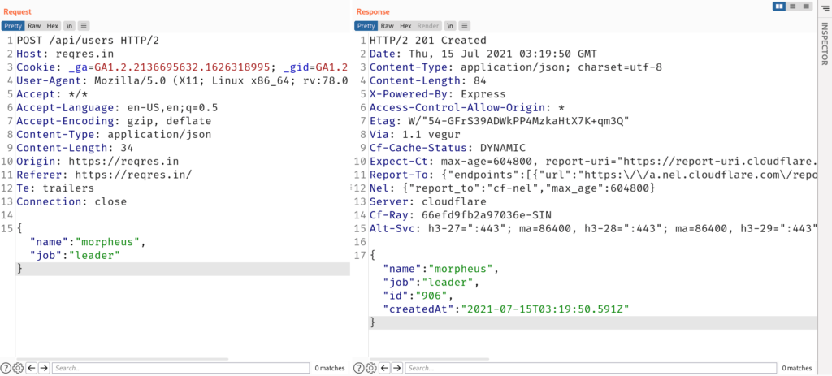Open Response pane options menu icon

[x=465, y=25]
